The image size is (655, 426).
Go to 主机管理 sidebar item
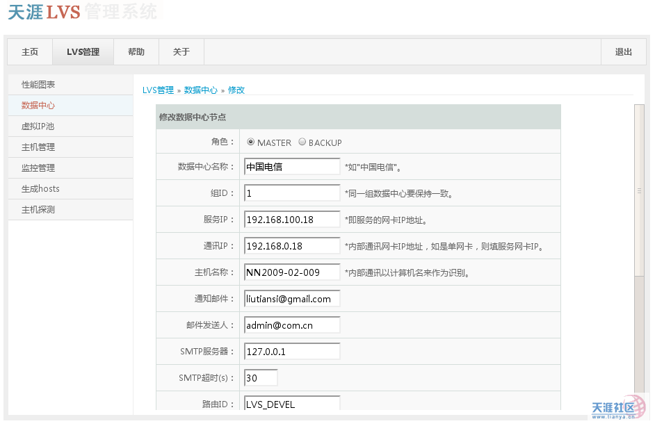[38, 147]
